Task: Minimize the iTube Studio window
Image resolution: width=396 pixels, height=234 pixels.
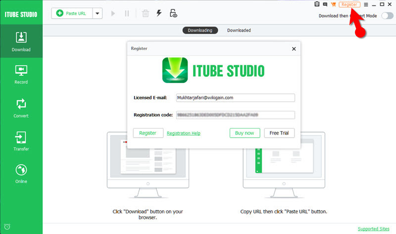Action: tap(374, 4)
